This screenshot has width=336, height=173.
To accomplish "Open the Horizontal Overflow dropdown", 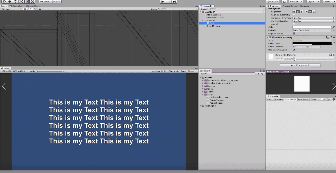I will (x=313, y=18).
